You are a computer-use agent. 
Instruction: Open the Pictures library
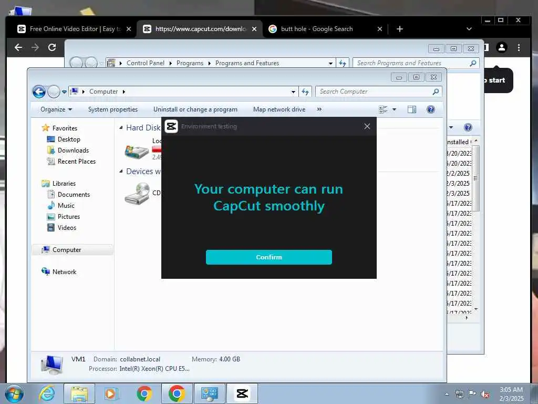click(x=69, y=216)
